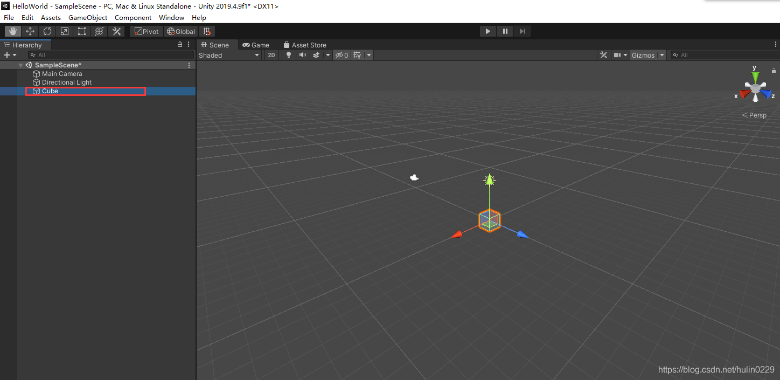780x380 pixels.
Task: Select the Scale tool
Action: (65, 31)
